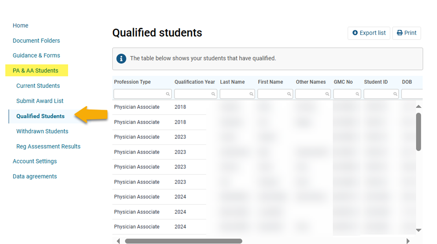Sort by Other Names column header

click(x=311, y=82)
